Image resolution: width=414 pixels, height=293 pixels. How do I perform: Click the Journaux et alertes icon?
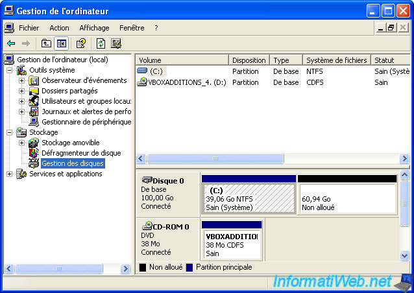(x=34, y=111)
